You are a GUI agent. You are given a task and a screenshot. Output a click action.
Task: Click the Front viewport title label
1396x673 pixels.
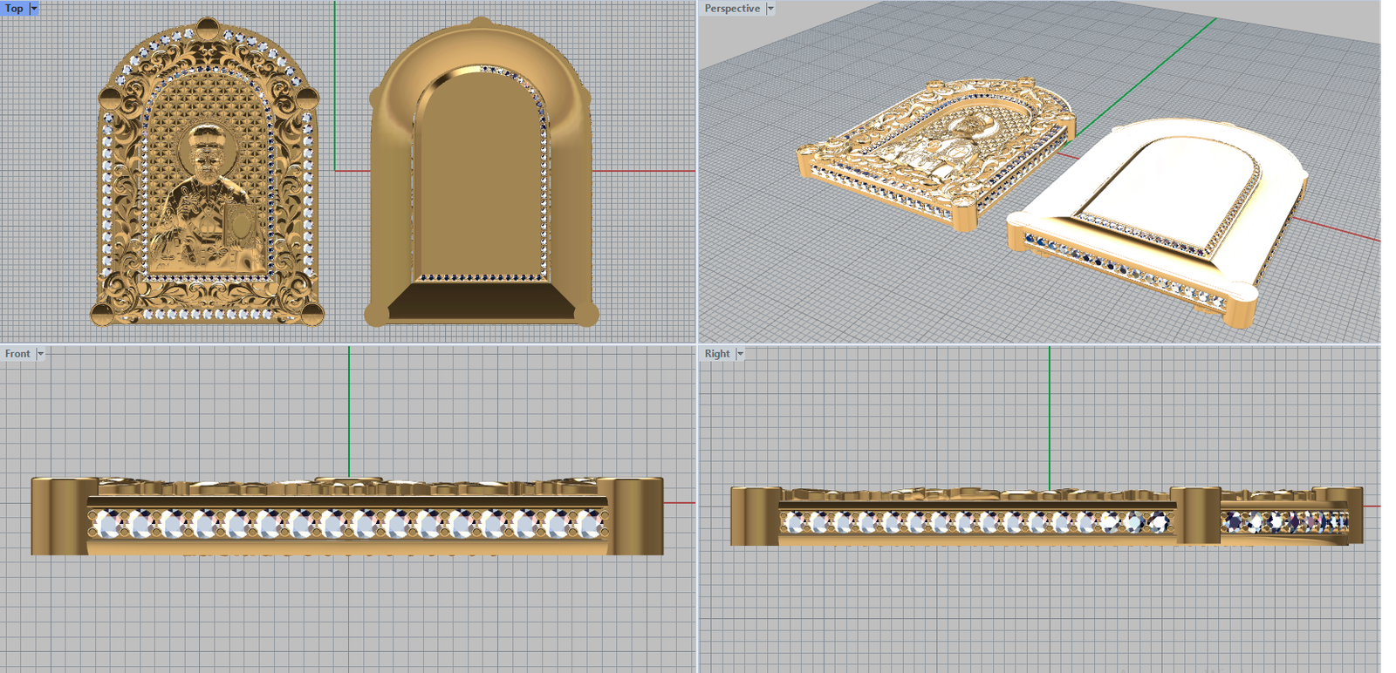click(17, 353)
